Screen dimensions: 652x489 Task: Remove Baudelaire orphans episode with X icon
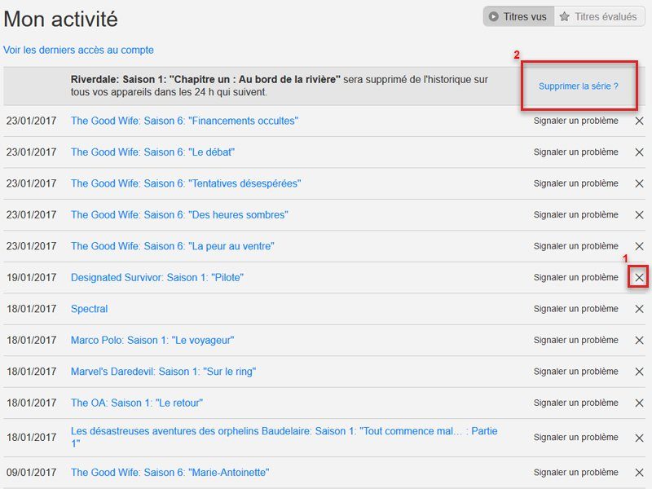click(639, 438)
